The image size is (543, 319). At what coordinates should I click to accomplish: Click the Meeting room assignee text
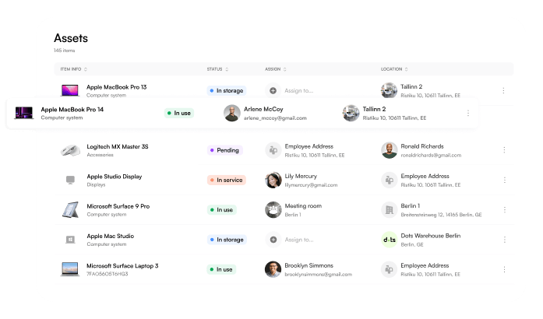click(x=303, y=206)
